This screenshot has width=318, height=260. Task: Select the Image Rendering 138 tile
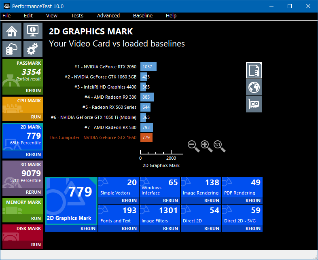point(201,187)
